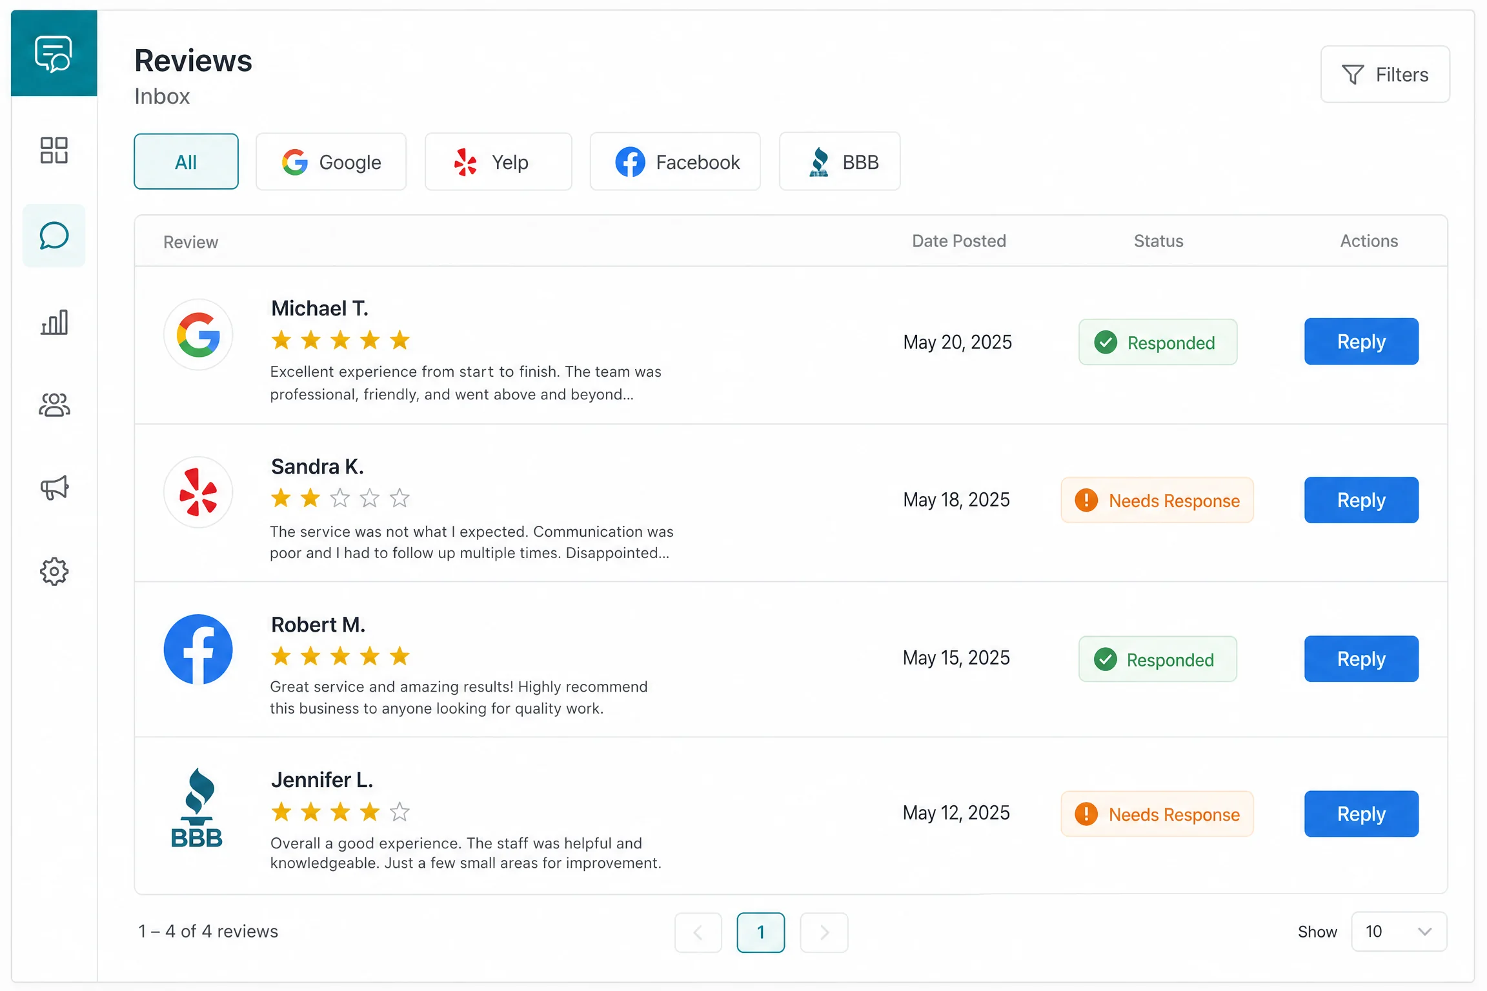Click the Status column header
1487x991 pixels.
1158,241
